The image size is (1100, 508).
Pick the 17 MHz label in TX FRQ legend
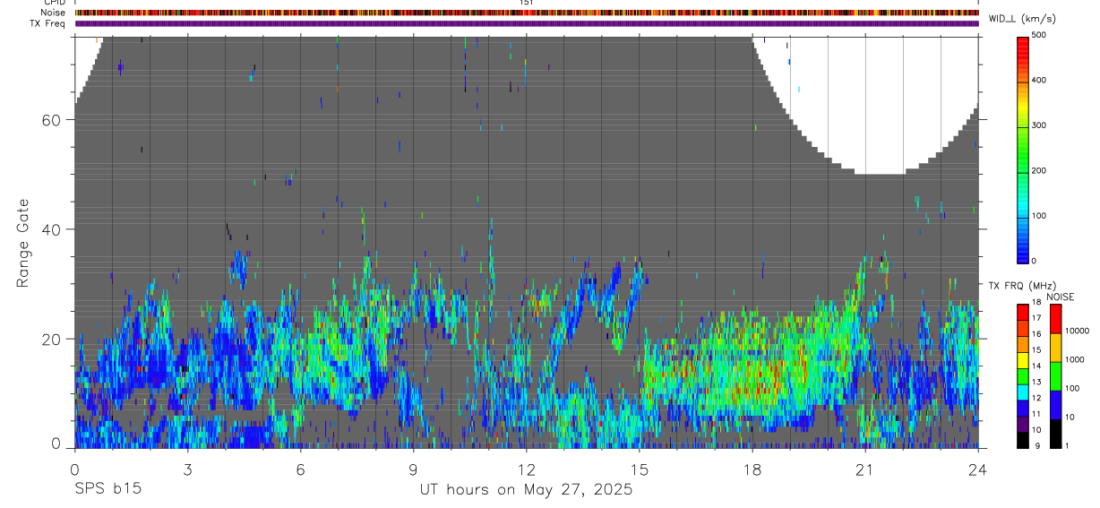click(1036, 318)
